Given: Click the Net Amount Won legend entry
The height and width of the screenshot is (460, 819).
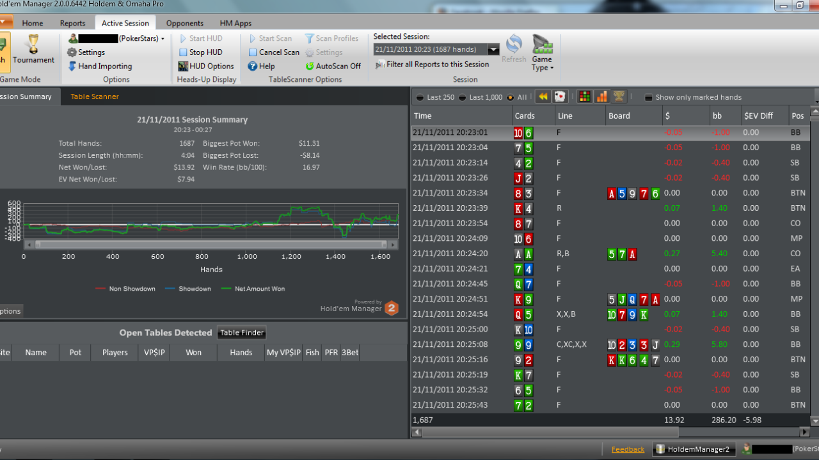Looking at the screenshot, I should point(253,289).
